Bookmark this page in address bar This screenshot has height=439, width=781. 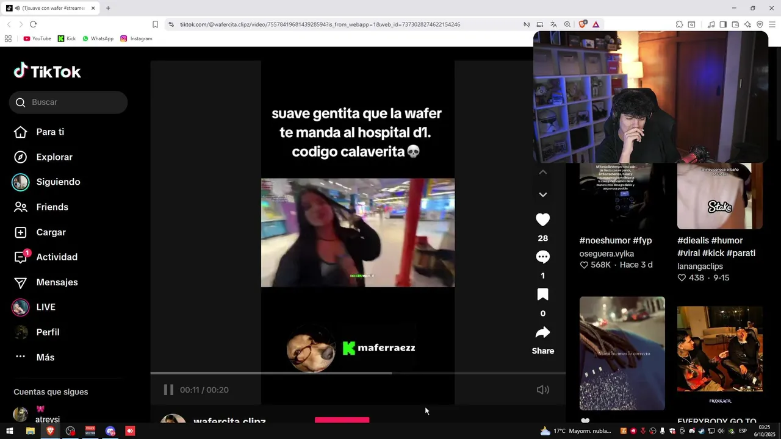(x=155, y=24)
